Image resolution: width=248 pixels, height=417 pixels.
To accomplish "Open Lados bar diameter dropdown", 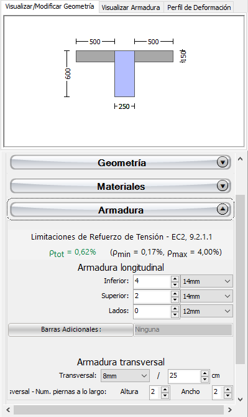I will 206,311.
